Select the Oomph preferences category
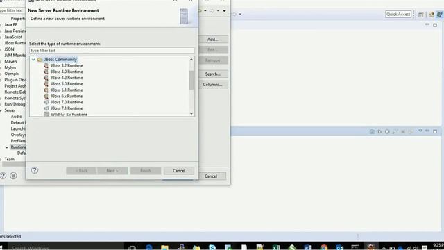Image resolution: width=444 pixels, height=250 pixels. [11, 74]
